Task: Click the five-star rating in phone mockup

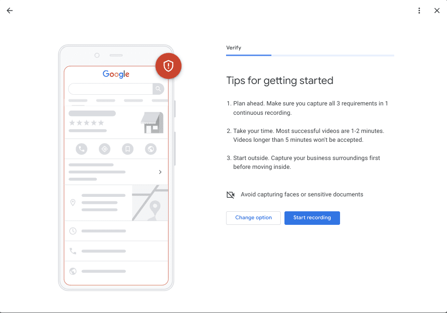Action: tap(87, 123)
